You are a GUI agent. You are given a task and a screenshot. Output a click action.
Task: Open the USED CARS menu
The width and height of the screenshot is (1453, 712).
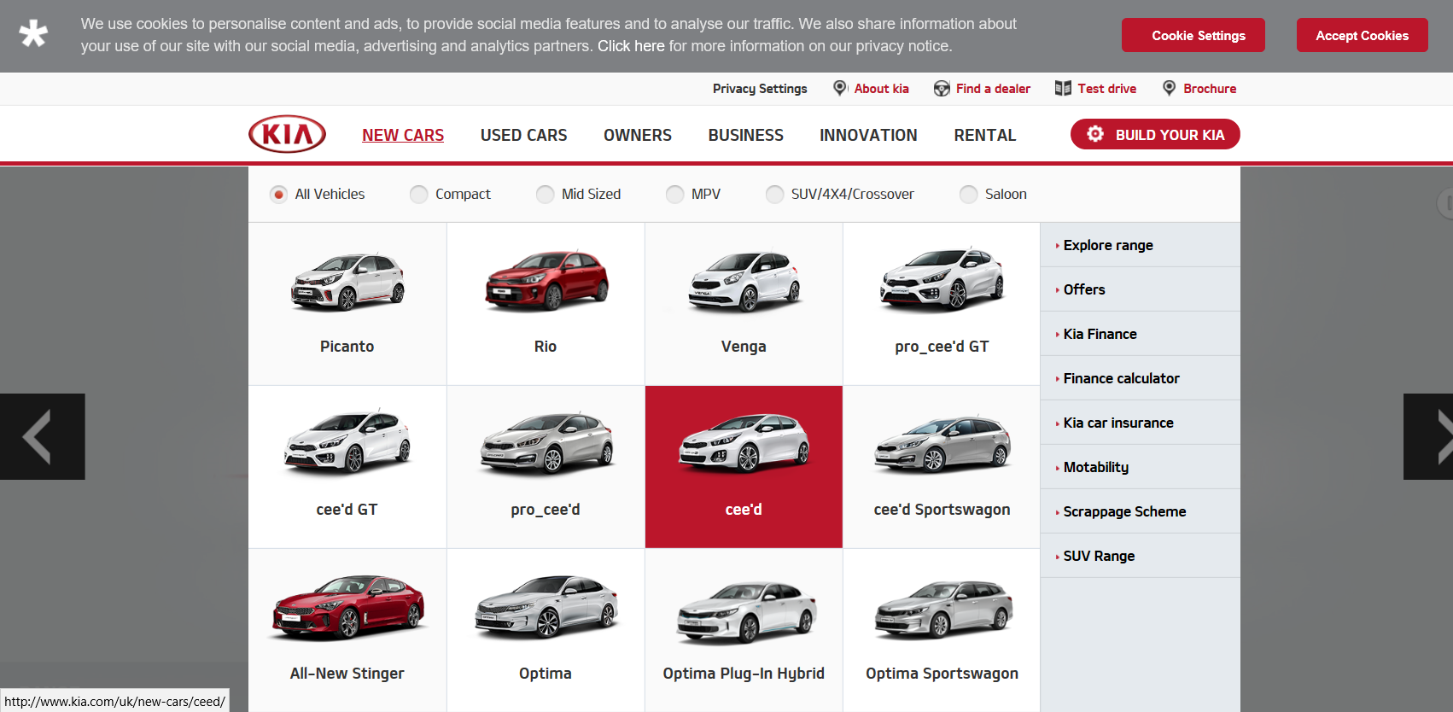point(523,135)
